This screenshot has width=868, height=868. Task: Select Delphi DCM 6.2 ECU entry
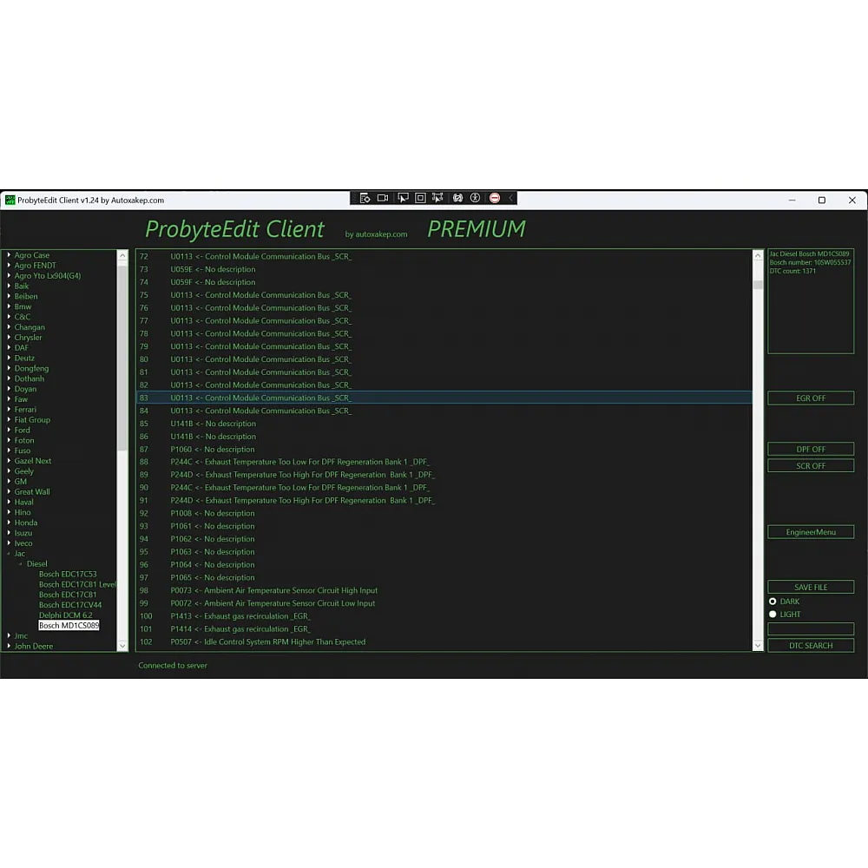(65, 615)
